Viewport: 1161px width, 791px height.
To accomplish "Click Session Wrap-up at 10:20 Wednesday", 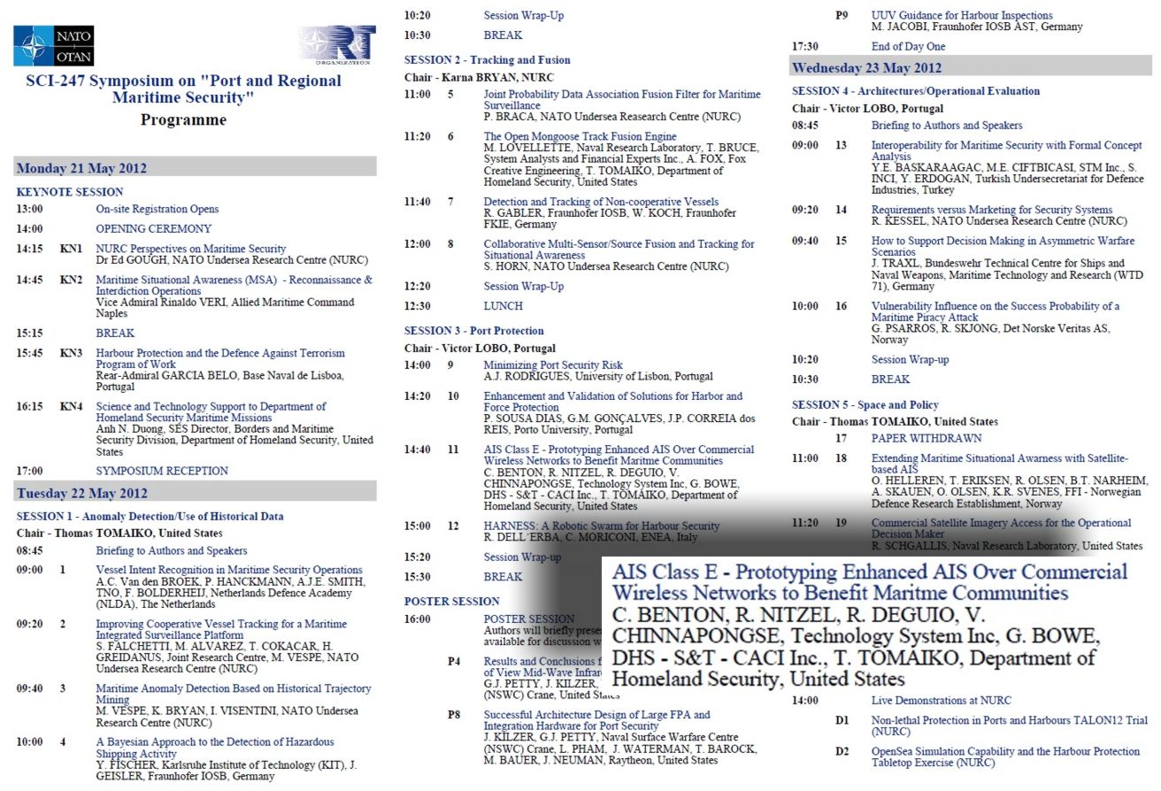I will (910, 360).
